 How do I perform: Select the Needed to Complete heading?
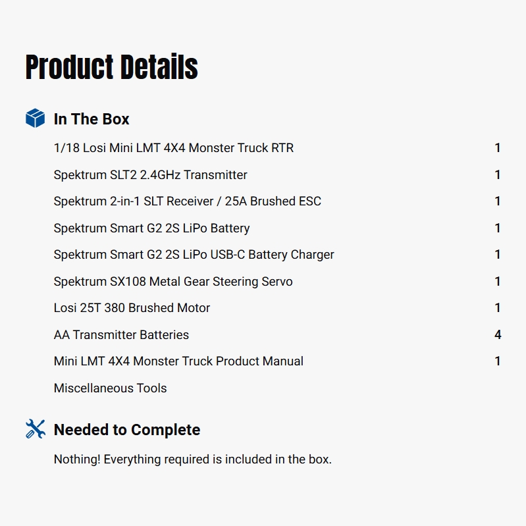[x=126, y=430]
